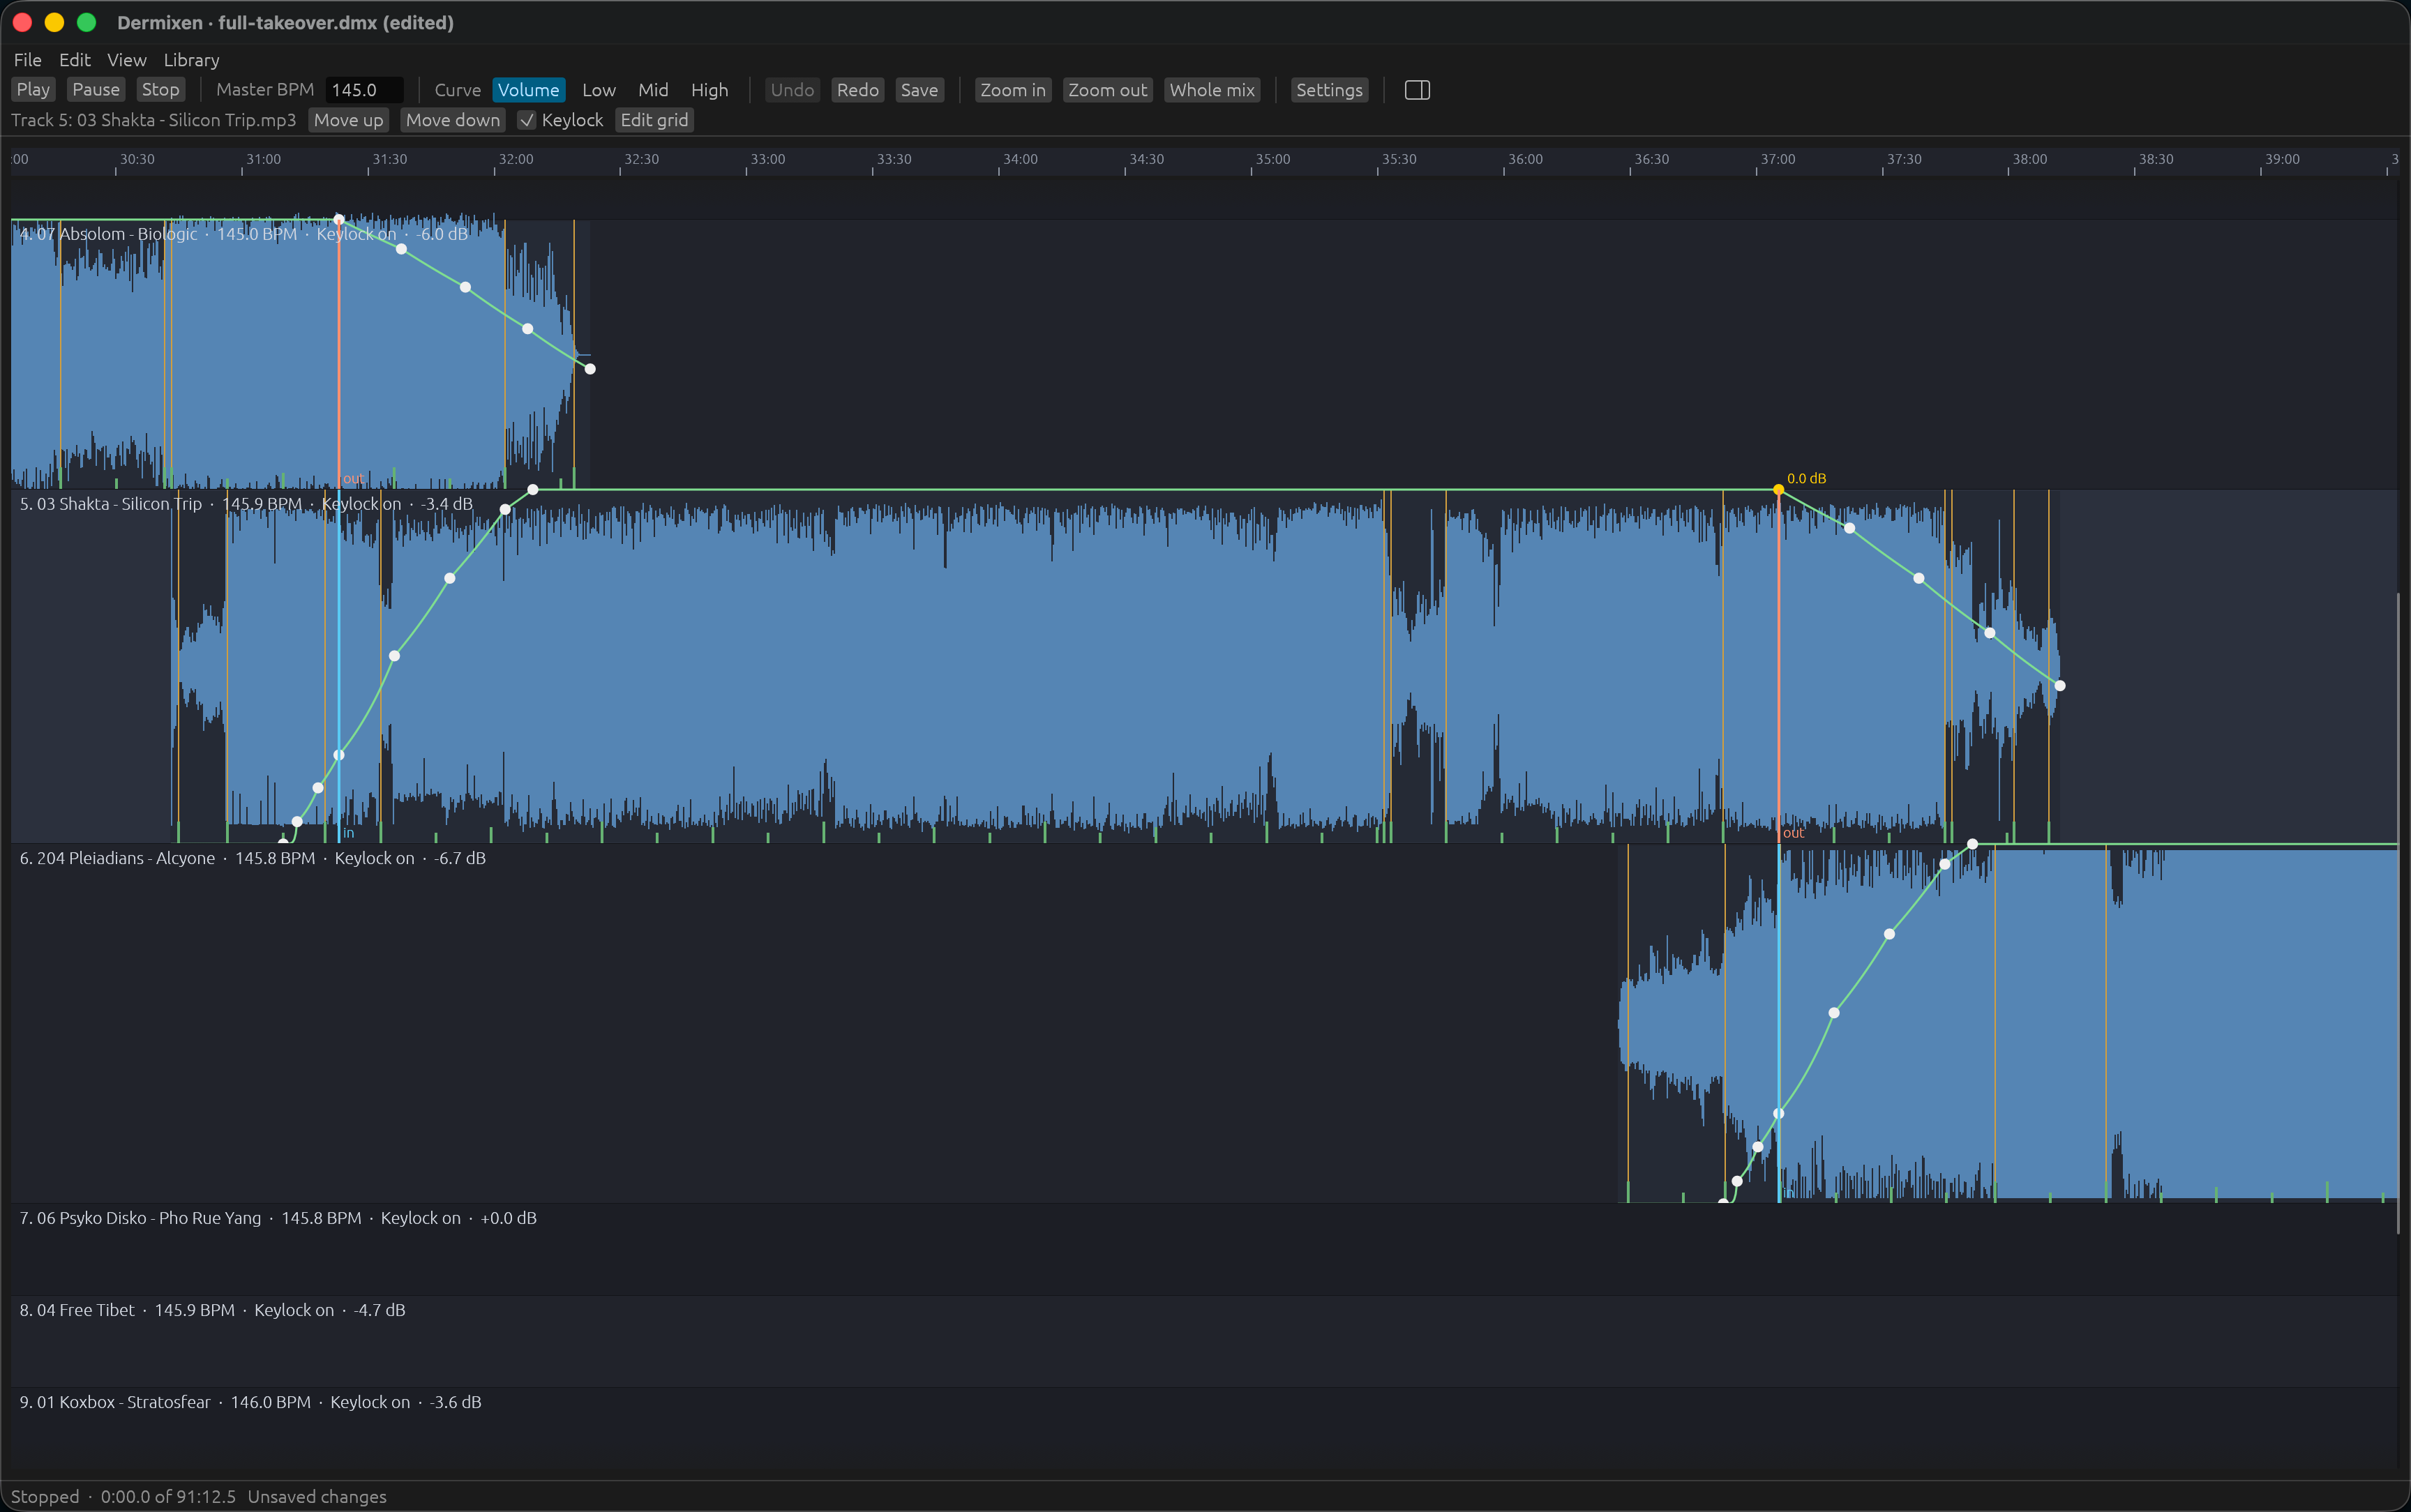
Task: Switch curve mode to Low
Action: click(x=599, y=90)
